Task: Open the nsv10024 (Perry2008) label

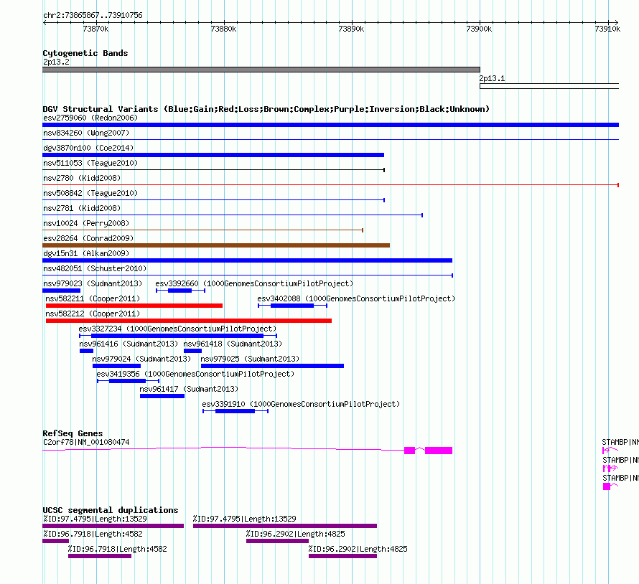Action: pos(86,223)
